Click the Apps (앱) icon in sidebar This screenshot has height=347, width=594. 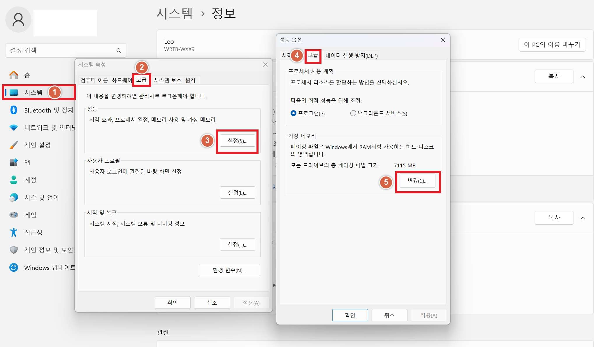point(14,162)
